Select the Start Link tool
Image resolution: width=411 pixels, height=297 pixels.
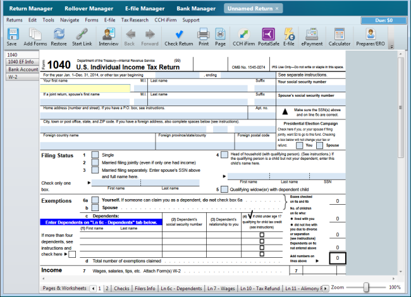[x=82, y=37]
